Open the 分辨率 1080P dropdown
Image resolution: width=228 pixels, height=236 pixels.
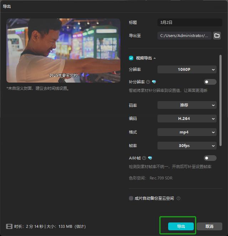click(x=187, y=69)
